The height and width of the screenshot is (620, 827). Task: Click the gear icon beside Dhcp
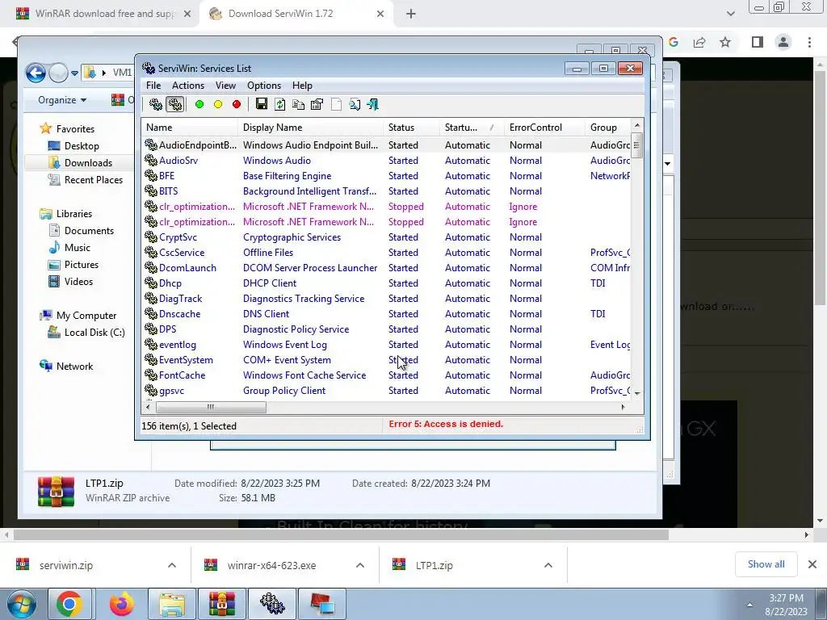151,283
